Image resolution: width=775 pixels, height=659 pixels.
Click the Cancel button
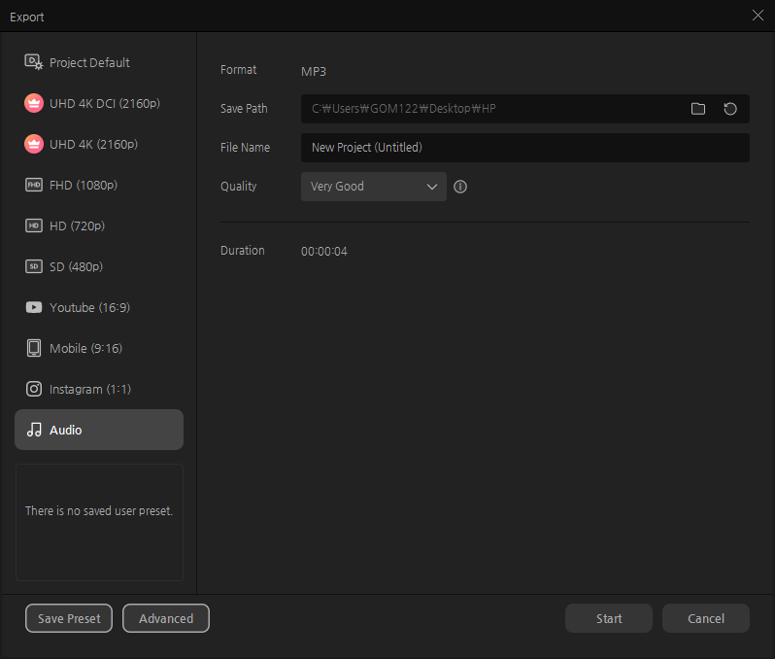[705, 618]
